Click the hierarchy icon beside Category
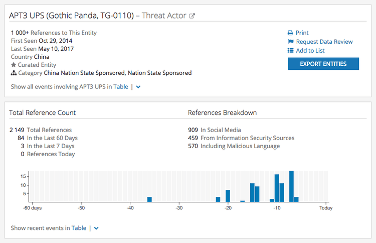 coord(14,73)
